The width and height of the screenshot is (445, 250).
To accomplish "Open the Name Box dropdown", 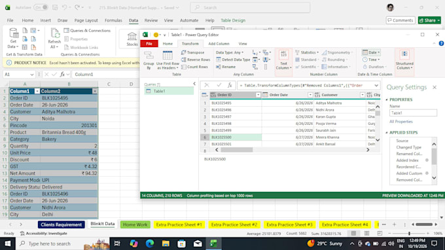I will click(x=31, y=75).
